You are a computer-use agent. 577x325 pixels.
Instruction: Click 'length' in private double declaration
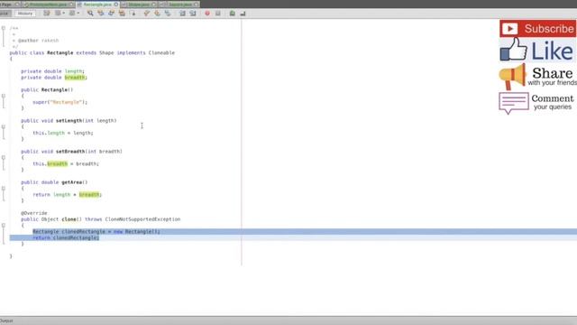[x=74, y=71]
